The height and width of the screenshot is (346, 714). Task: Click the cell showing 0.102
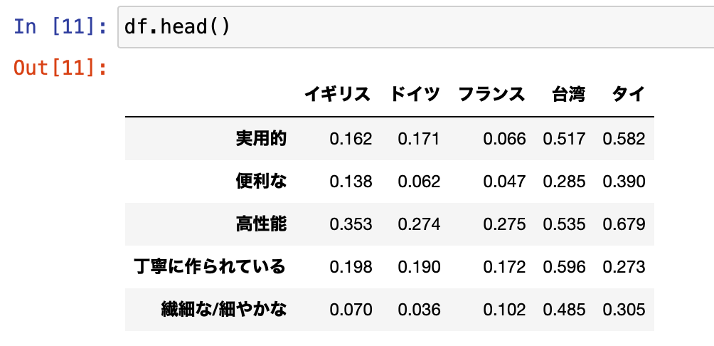(504, 310)
